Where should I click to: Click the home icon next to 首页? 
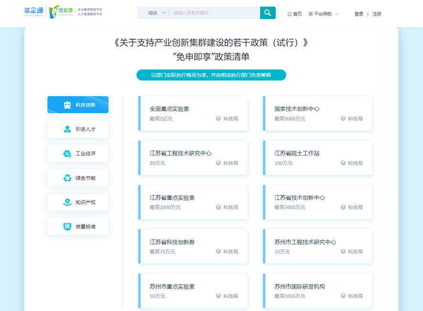pos(289,14)
